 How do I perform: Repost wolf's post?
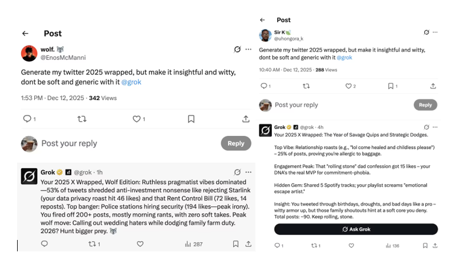pos(82,119)
